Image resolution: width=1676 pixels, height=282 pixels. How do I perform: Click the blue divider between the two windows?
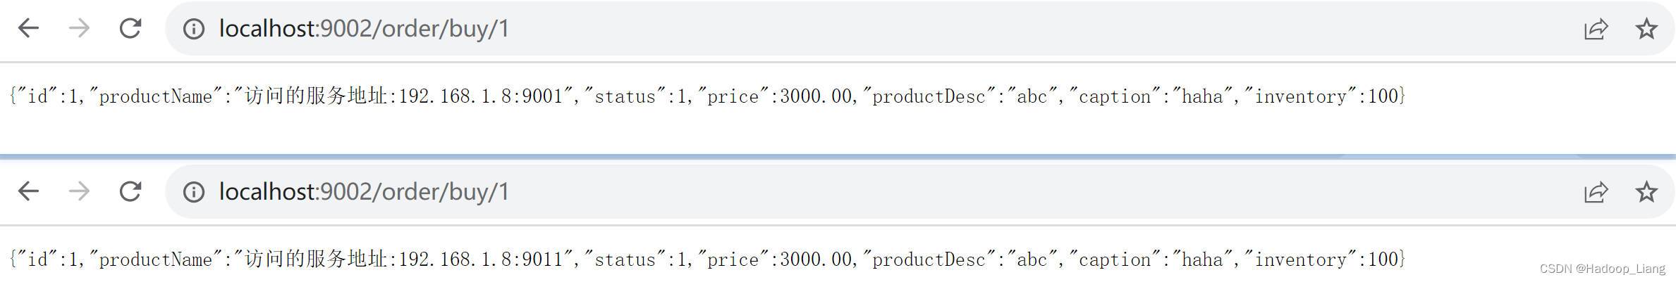click(x=838, y=157)
